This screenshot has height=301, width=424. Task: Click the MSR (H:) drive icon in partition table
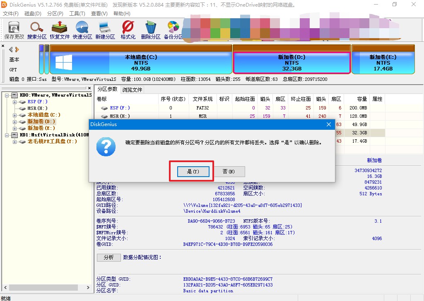pos(104,116)
